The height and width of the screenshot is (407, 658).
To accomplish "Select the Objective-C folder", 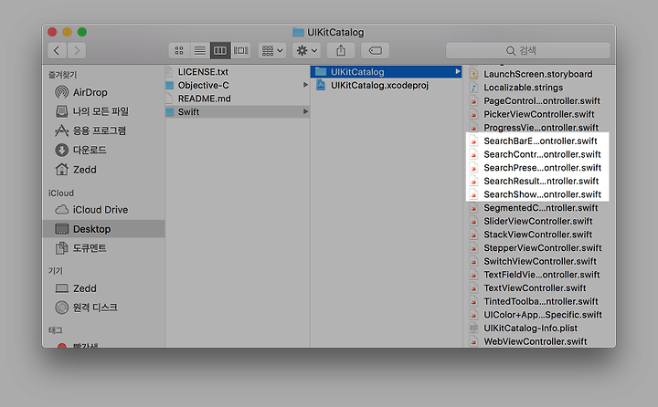I will coord(238,85).
